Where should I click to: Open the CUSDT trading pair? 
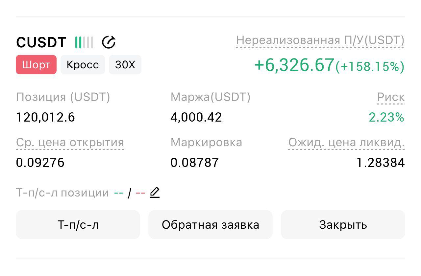tap(41, 42)
